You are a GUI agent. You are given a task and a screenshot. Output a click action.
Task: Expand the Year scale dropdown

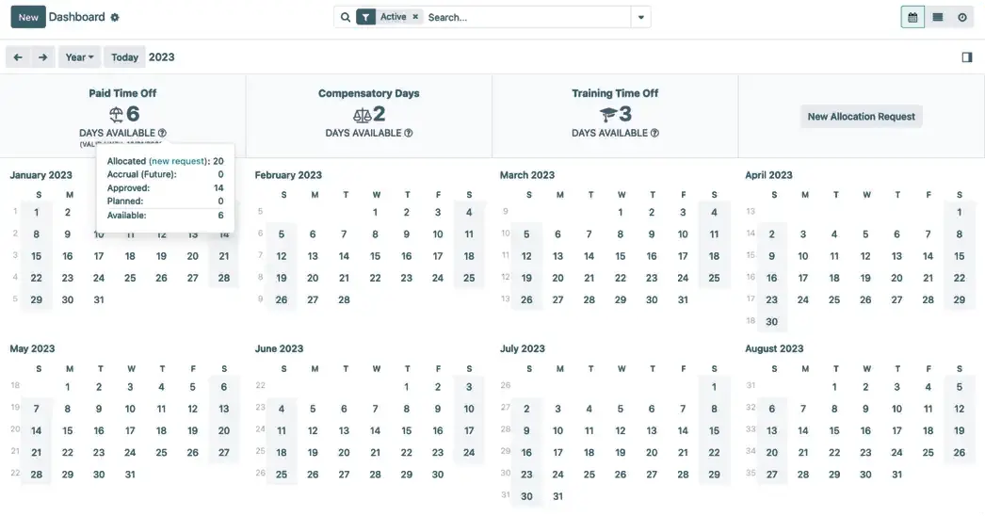[79, 57]
